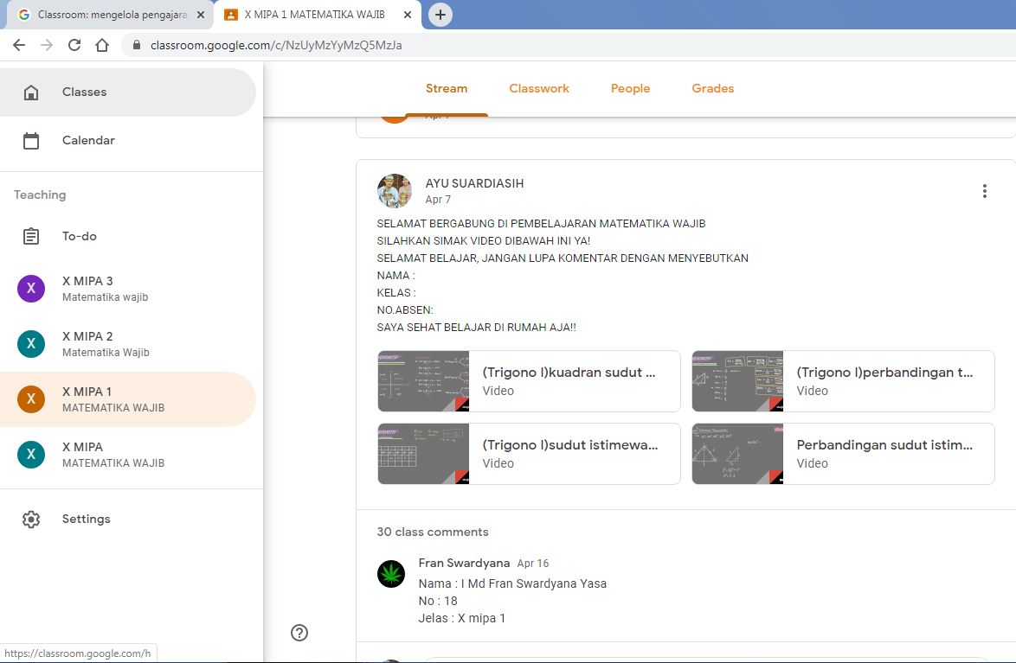The image size is (1016, 663).
Task: Click the teal X MIPA 2 class avatar
Action: click(31, 344)
